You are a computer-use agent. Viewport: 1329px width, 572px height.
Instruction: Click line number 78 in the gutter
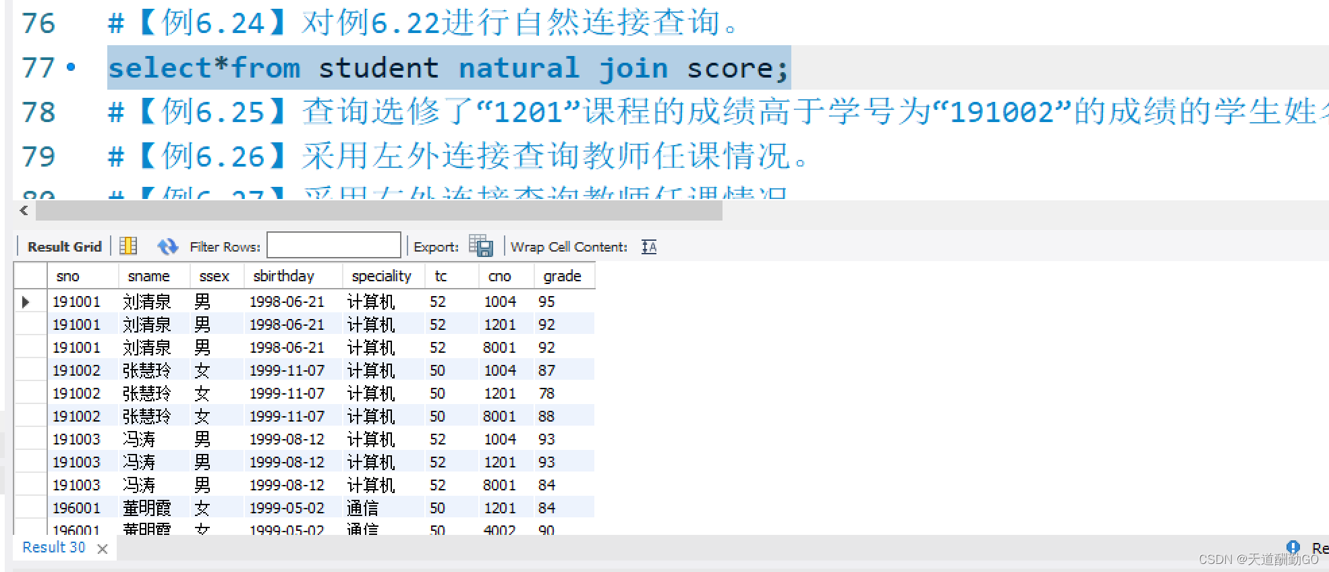[x=38, y=113]
